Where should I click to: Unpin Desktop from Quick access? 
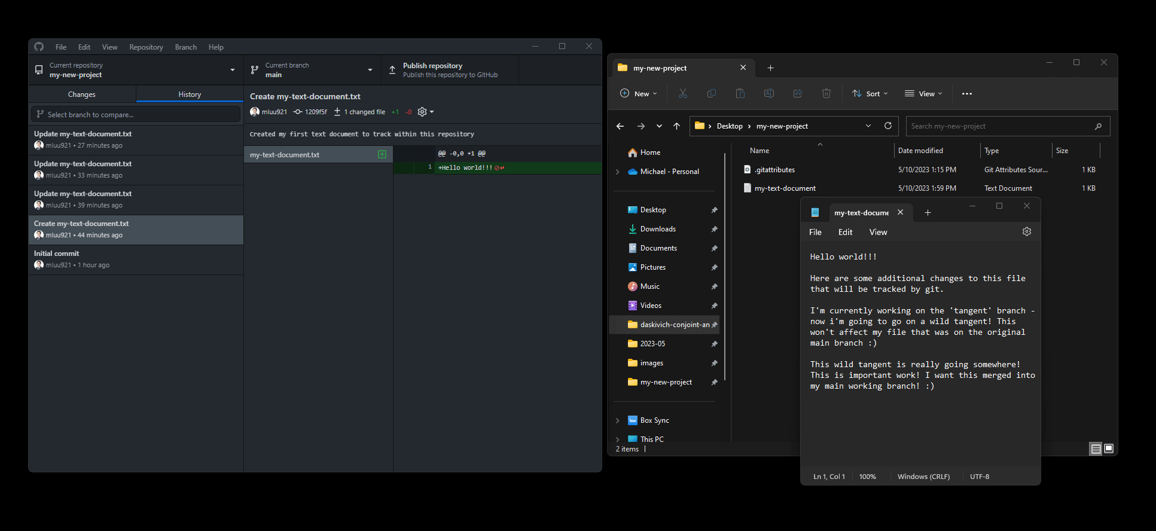pyautogui.click(x=714, y=210)
